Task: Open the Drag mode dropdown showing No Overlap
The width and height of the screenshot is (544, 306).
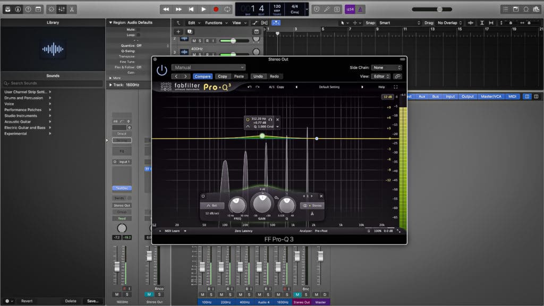Action: pyautogui.click(x=449, y=23)
